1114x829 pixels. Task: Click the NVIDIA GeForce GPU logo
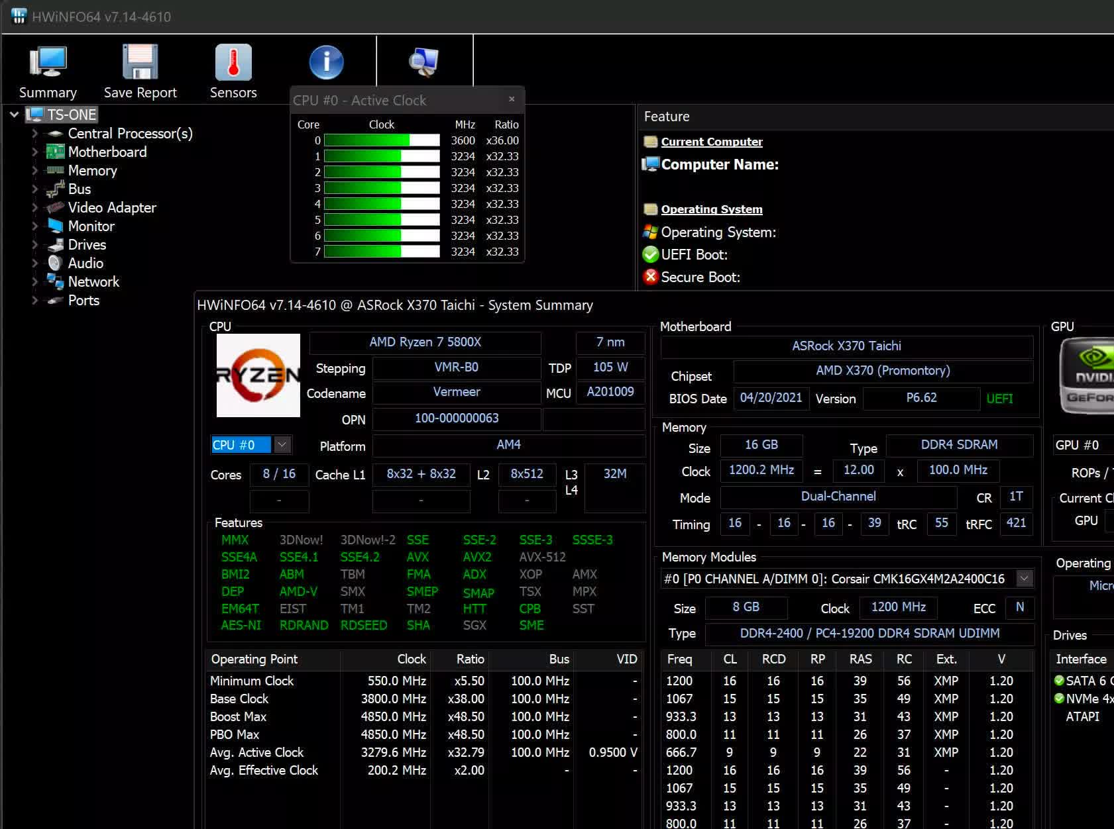[x=1087, y=375]
